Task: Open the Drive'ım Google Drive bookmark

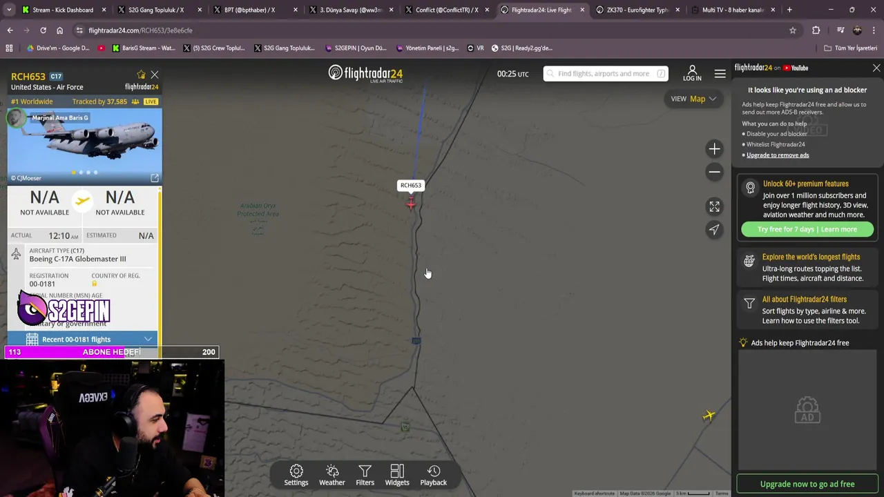Action: pyautogui.click(x=58, y=48)
